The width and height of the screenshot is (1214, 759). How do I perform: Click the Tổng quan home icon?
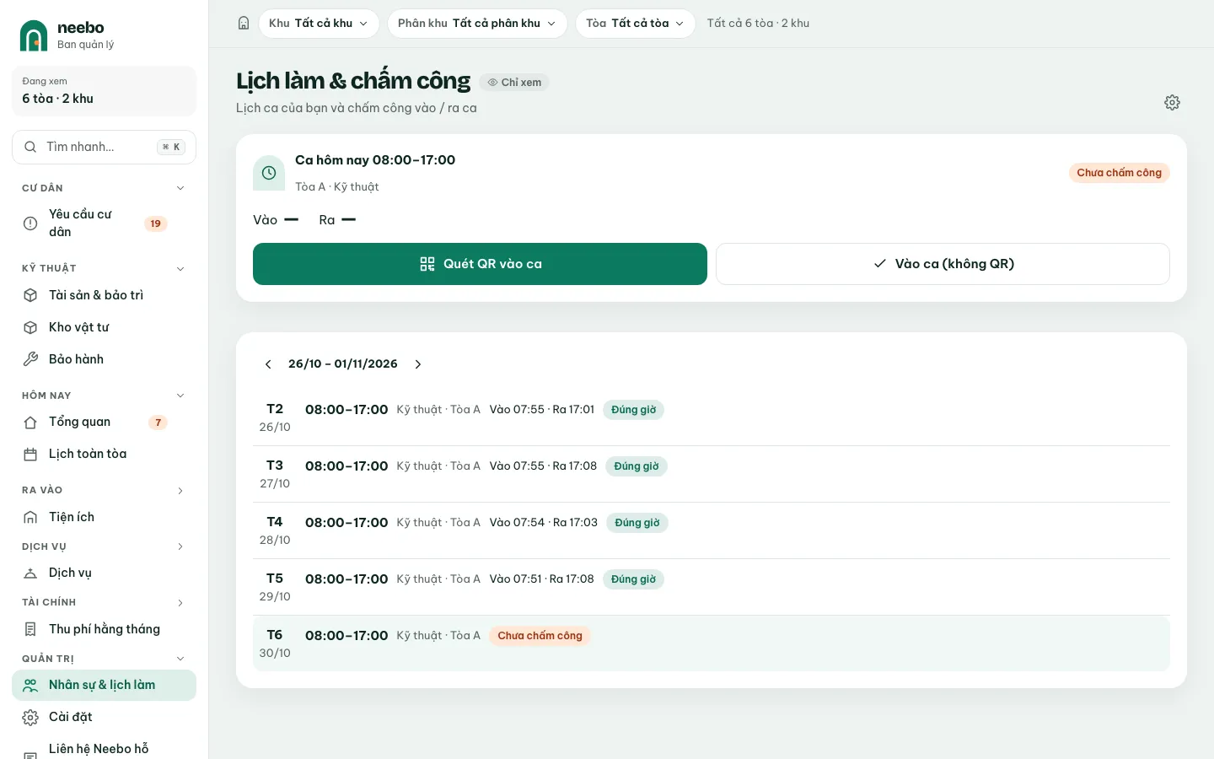click(30, 423)
